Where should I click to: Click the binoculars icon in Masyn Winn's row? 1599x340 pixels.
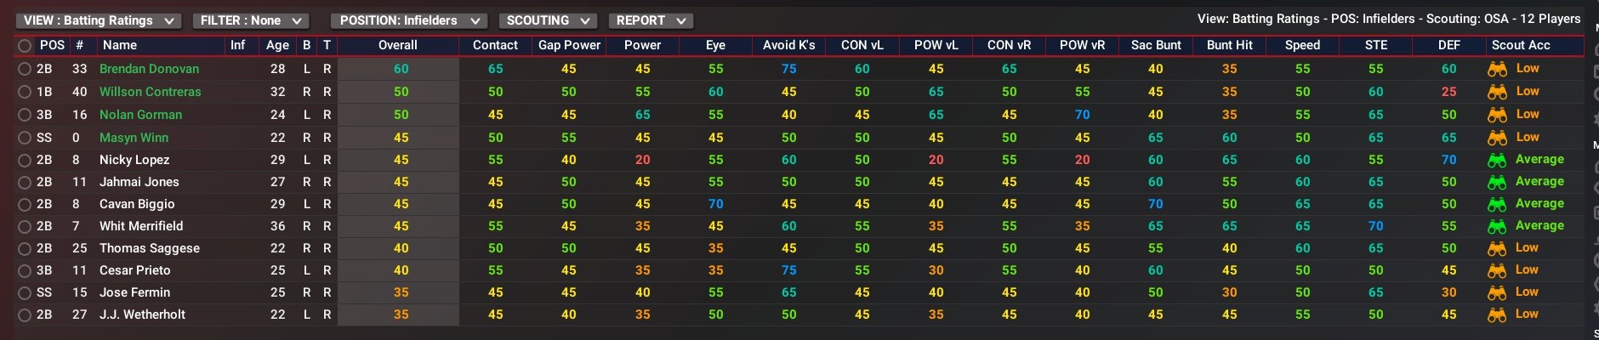click(x=1497, y=138)
